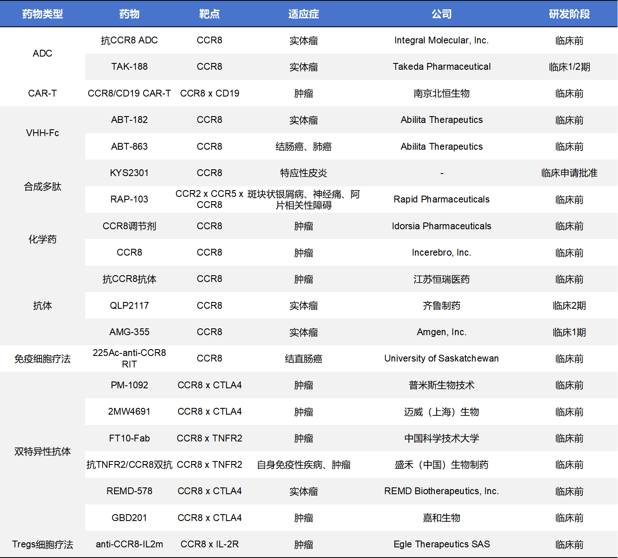Click the Egle Therapeutics SAS cell
Screen dimensions: 618x558
tap(441, 544)
